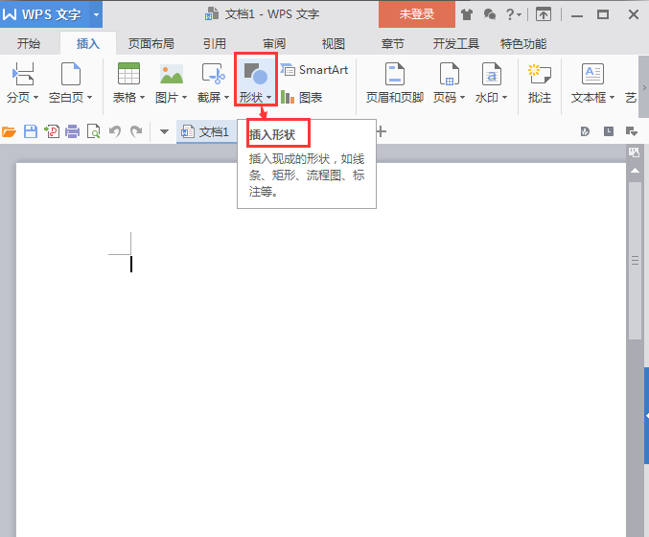Viewport: 649px width, 537px height.
Task: Click in the document page area
Action: tap(321, 350)
